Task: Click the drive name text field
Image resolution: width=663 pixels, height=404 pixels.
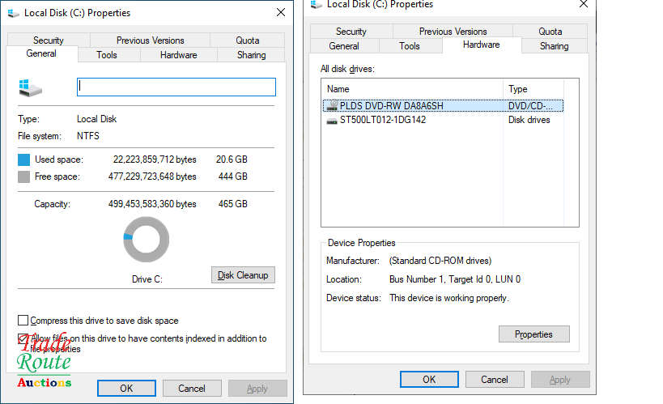Action: click(x=176, y=87)
